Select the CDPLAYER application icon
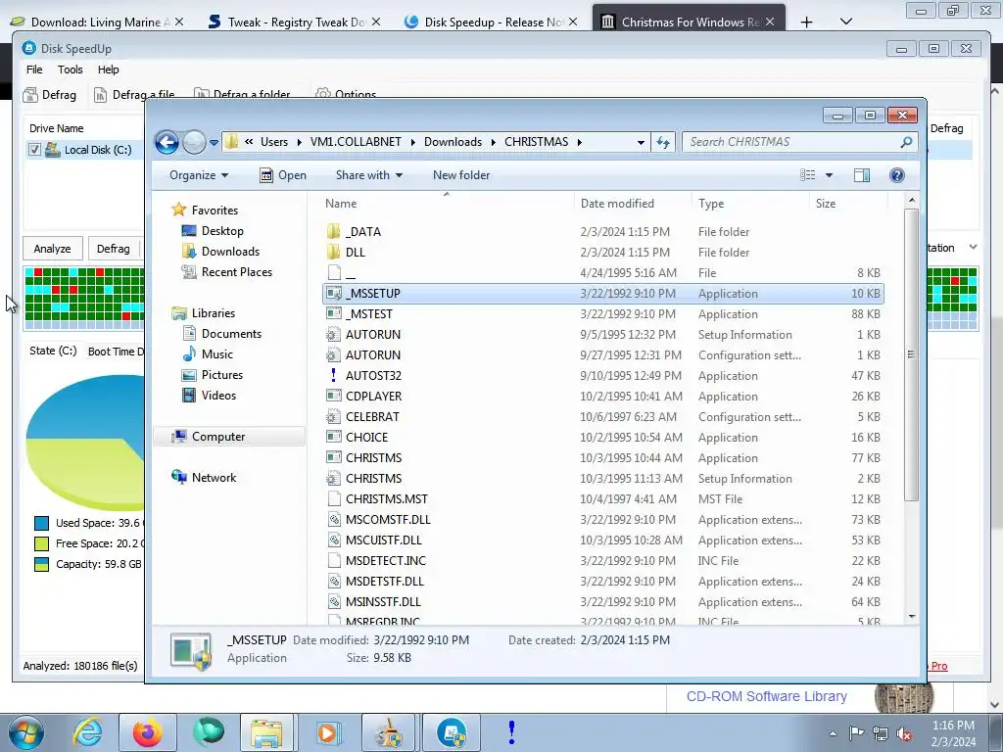 coord(333,396)
